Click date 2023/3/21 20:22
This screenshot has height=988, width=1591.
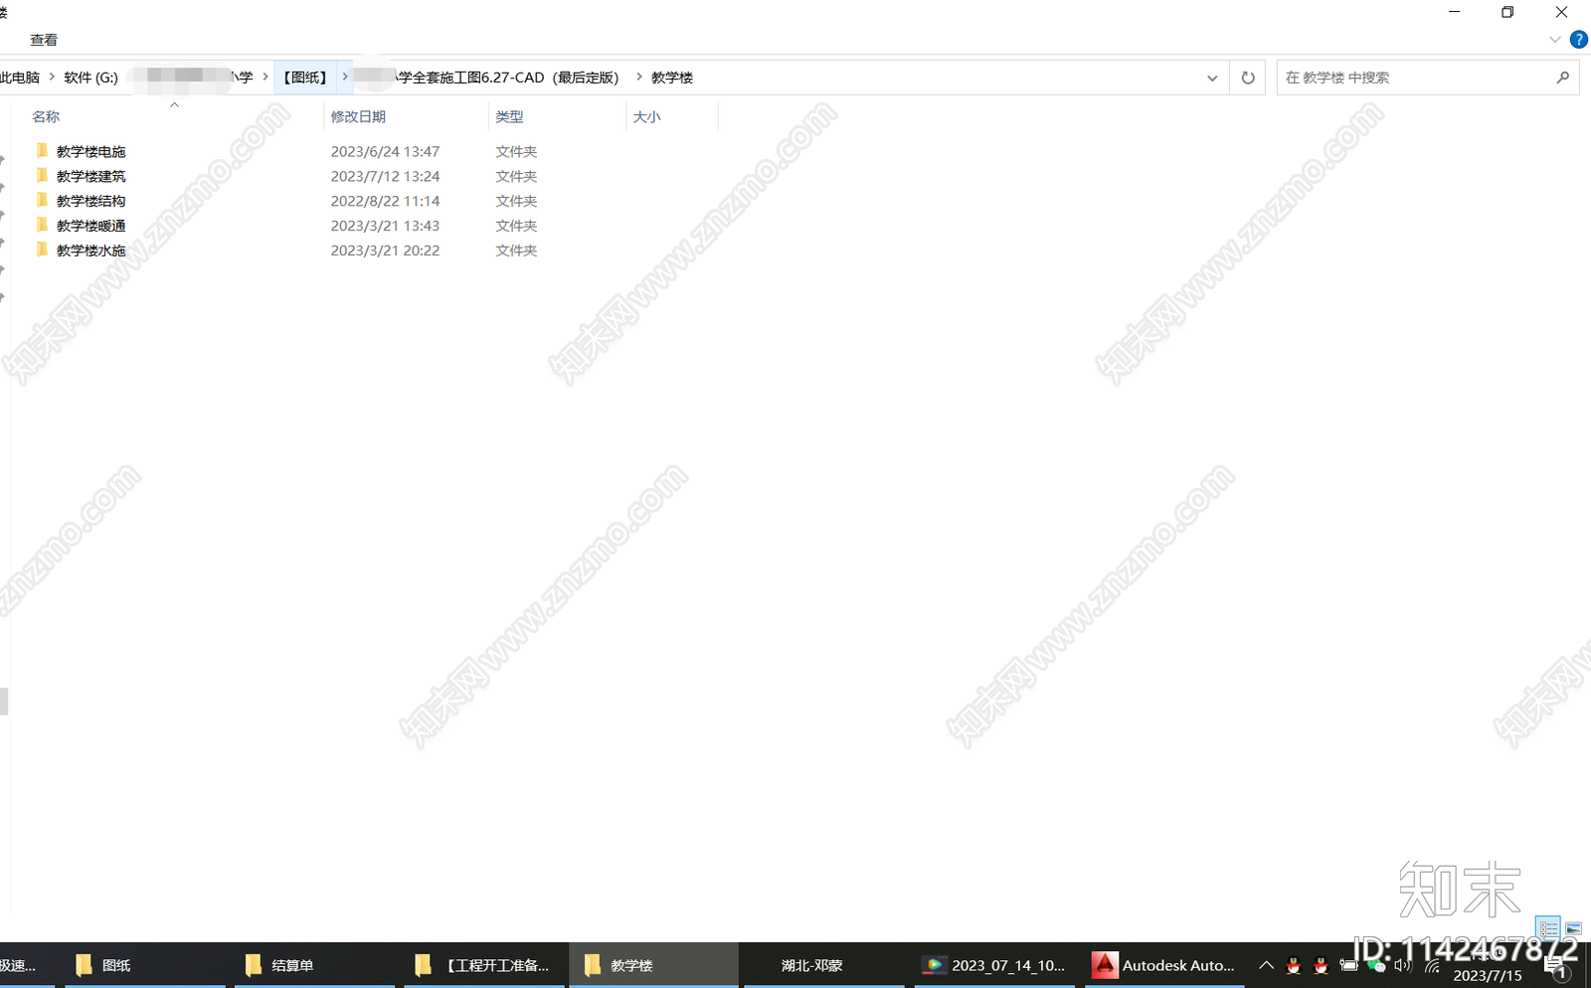(385, 250)
